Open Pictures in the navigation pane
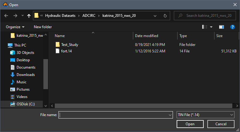Viewport: 240px width, 132px height. click(20, 89)
